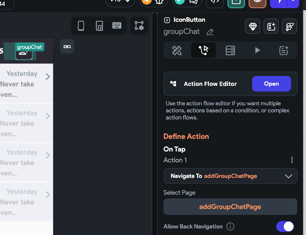Viewport: 306px width, 235px height.
Task: Toggle Allow Back Navigation switch
Action: click(285, 226)
